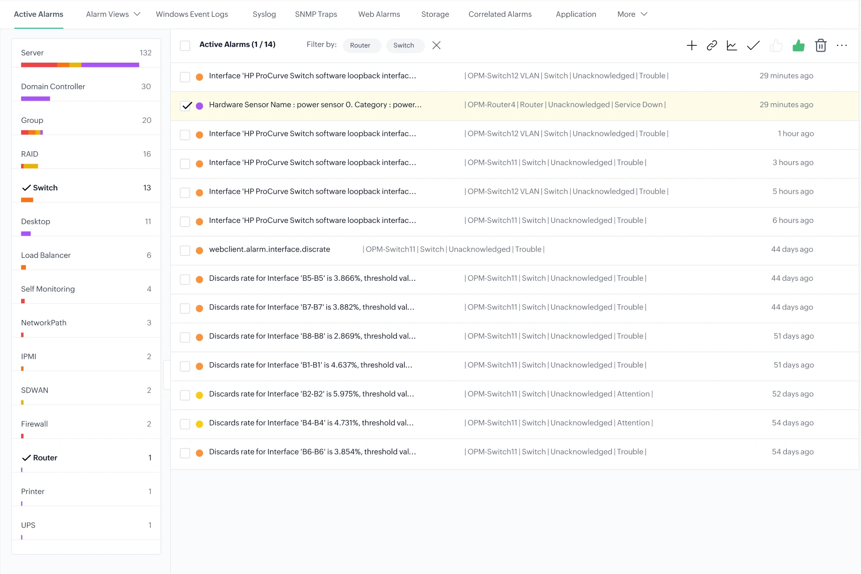Check the 1 hour ago loopback alarm checkbox

click(185, 135)
